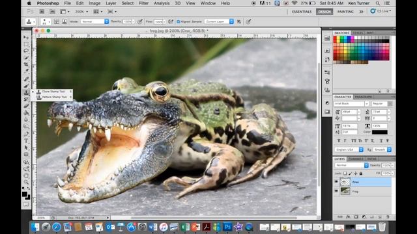
Task: Toggle lock all for layer
Action: coord(361,174)
